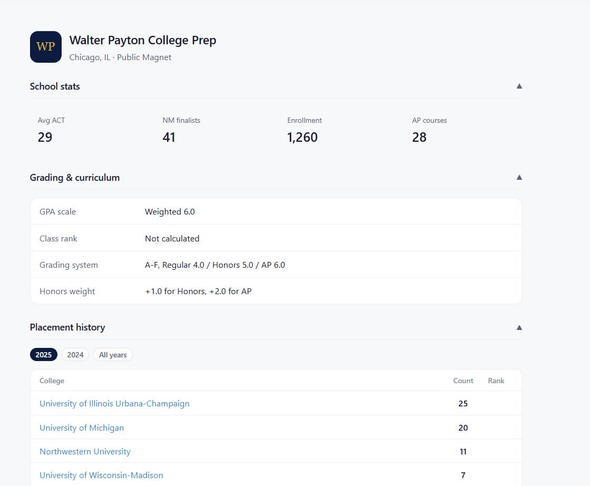Sort by the College column header
The width and height of the screenshot is (590, 486).
click(52, 381)
